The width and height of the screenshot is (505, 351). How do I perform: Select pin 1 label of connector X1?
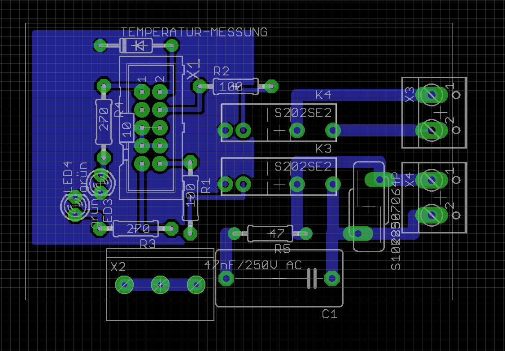point(142,79)
